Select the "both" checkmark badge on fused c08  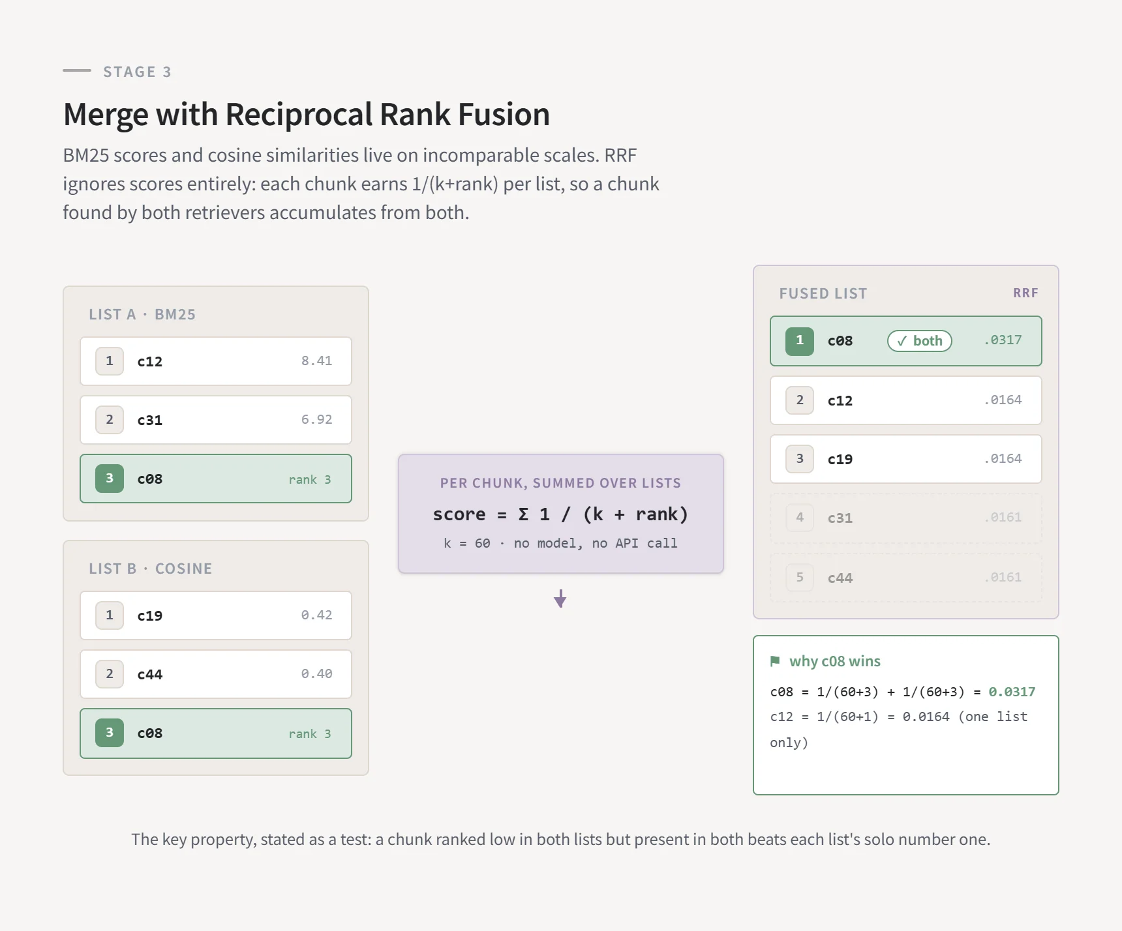(920, 341)
